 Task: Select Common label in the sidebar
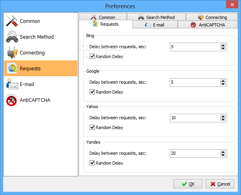(x=30, y=21)
